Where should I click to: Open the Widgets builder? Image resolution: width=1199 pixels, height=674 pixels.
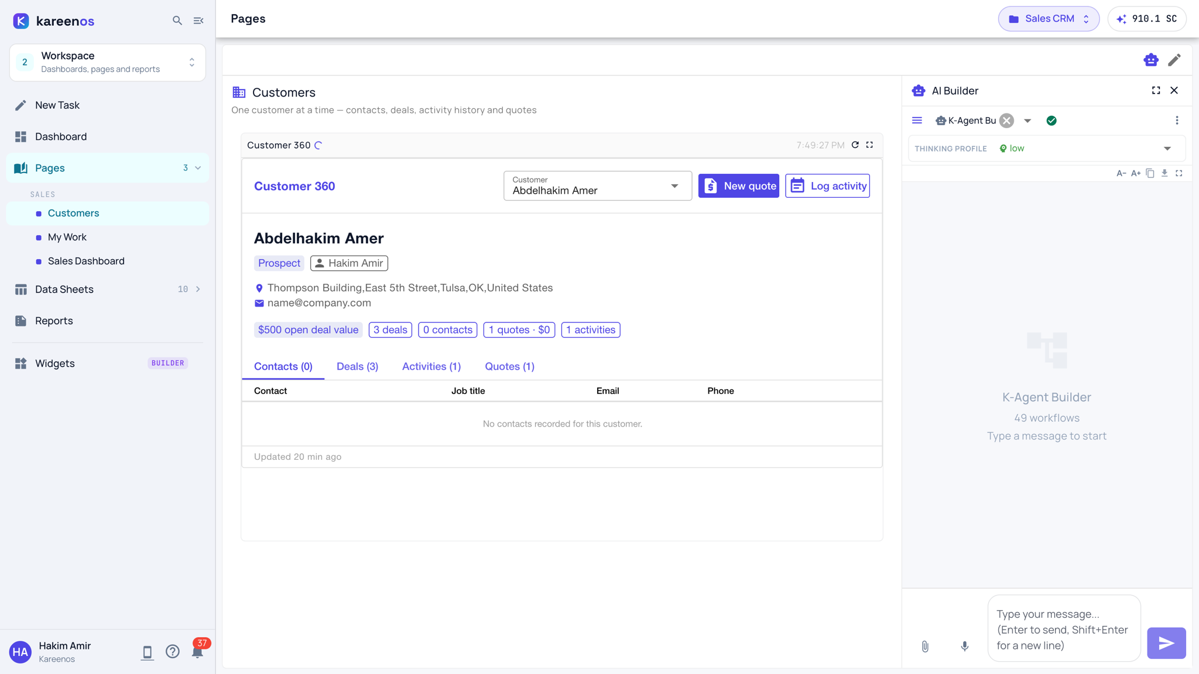point(108,363)
